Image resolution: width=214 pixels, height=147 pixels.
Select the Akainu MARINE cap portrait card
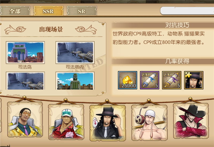click(66, 122)
